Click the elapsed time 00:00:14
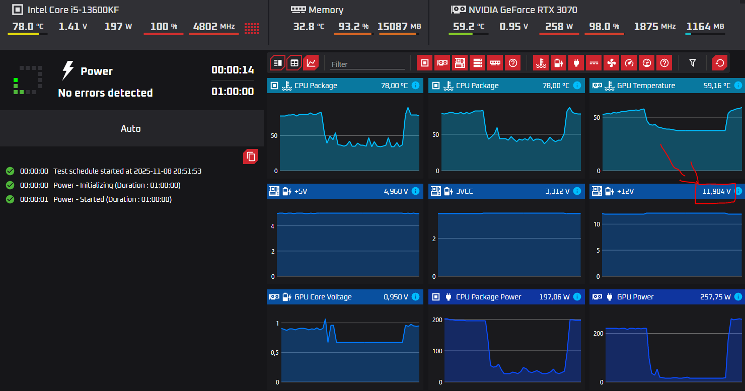 (x=233, y=70)
